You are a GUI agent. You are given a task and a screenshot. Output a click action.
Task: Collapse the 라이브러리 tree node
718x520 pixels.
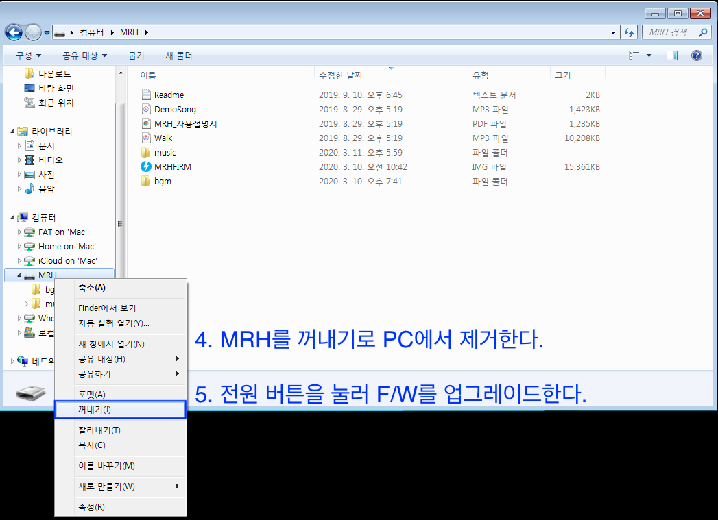pyautogui.click(x=13, y=132)
